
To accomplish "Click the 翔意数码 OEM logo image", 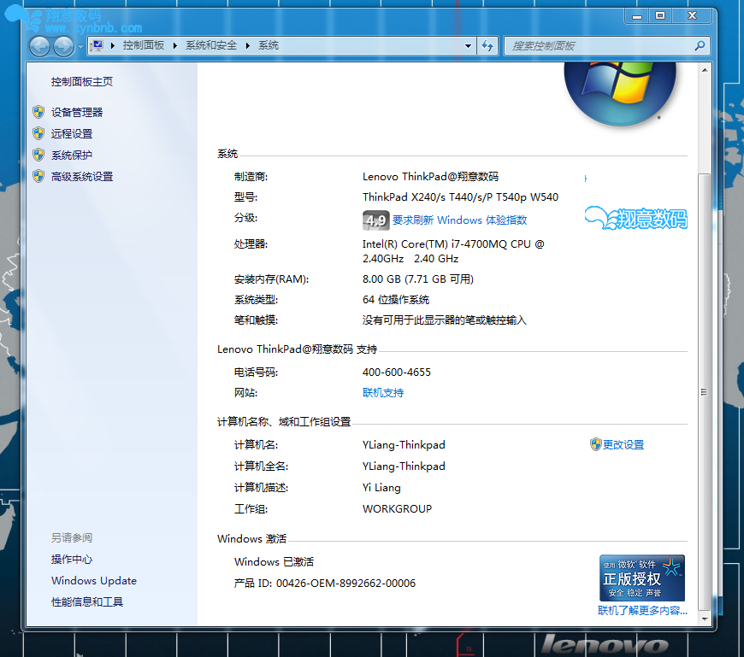I will point(635,218).
